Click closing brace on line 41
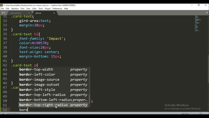Screen dimensions: 209x118 12,61
